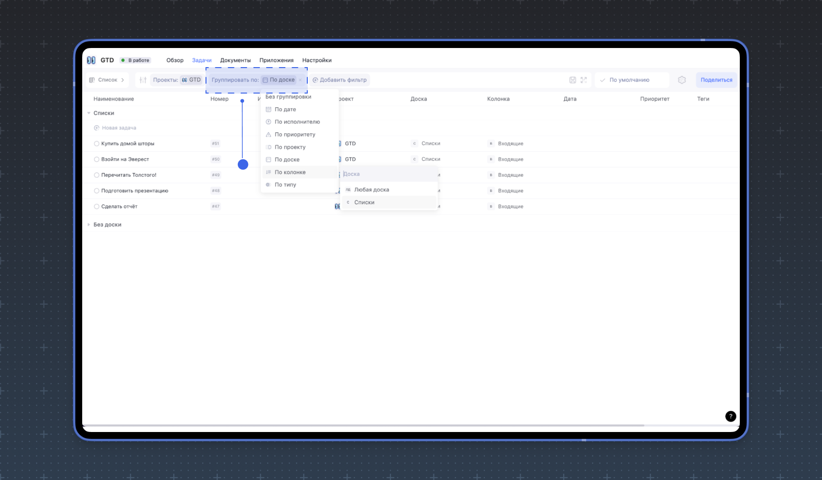Screen dimensions: 822x480
Task: Click the save view floppy icon
Action: pos(572,80)
